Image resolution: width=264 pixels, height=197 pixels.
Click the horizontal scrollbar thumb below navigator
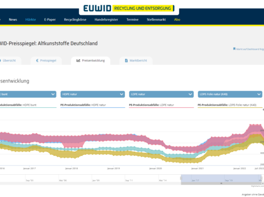pyautogui.click(x=221, y=184)
